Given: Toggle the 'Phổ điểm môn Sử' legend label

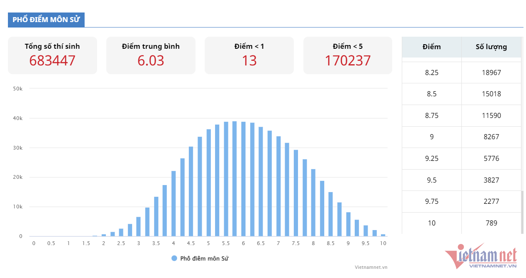Looking at the screenshot, I should (204, 258).
